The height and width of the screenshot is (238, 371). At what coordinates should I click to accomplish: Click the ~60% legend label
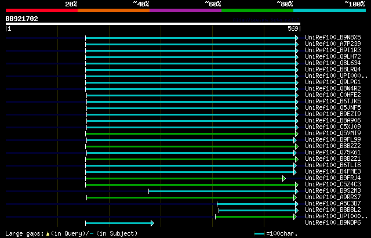(213, 4)
